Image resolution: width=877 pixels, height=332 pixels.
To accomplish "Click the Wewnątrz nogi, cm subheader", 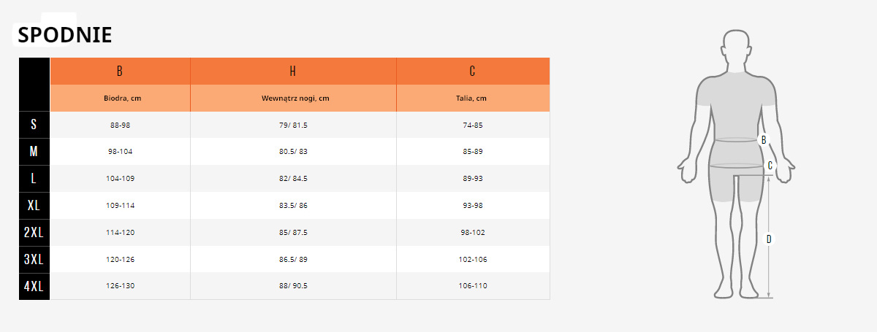I will [293, 98].
